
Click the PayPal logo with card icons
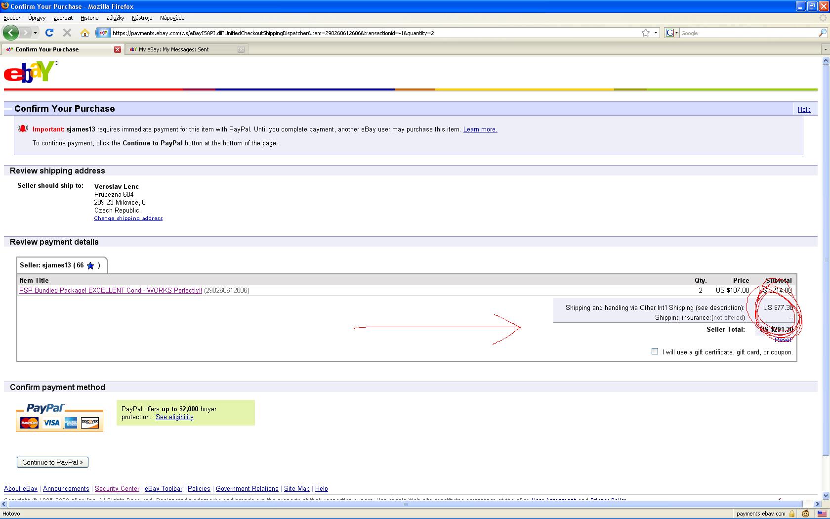click(59, 417)
